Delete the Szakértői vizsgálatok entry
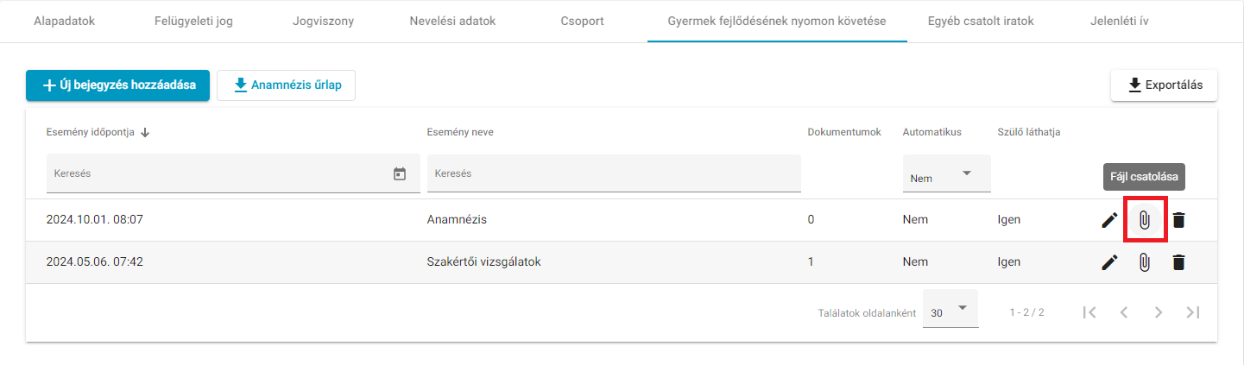 coord(1179,262)
